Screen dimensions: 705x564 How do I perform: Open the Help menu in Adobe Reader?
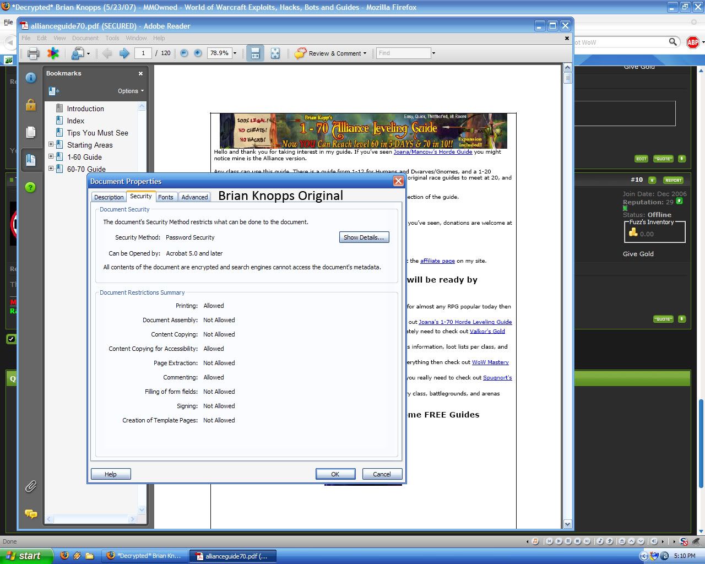point(159,38)
